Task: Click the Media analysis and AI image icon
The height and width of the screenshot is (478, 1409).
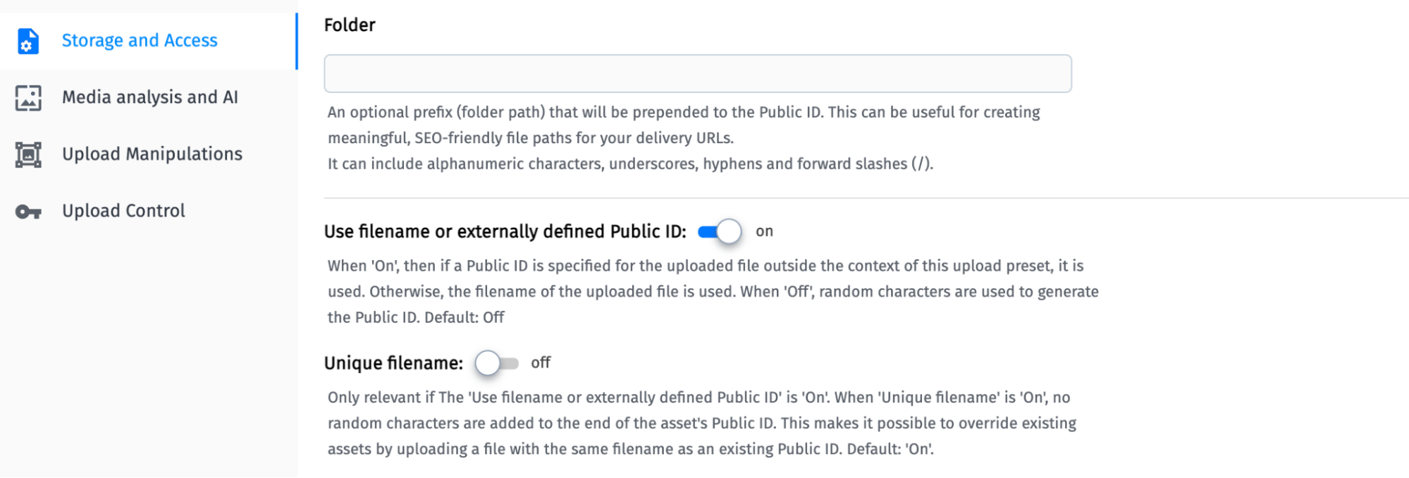Action: [28, 98]
